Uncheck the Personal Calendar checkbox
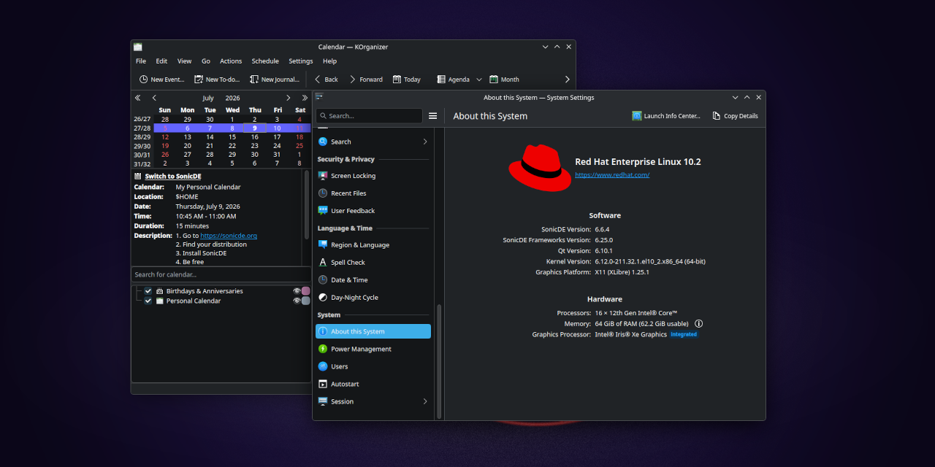The image size is (935, 467). [148, 301]
